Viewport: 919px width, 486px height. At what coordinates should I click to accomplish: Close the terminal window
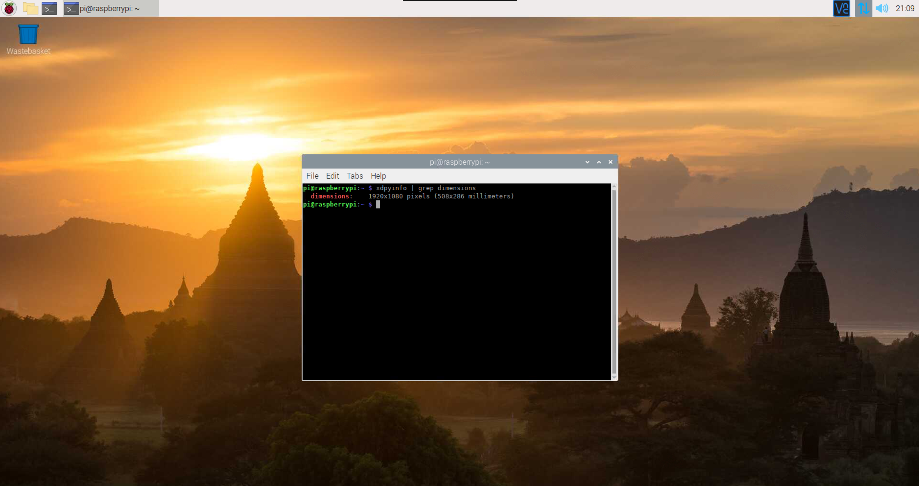coord(611,162)
